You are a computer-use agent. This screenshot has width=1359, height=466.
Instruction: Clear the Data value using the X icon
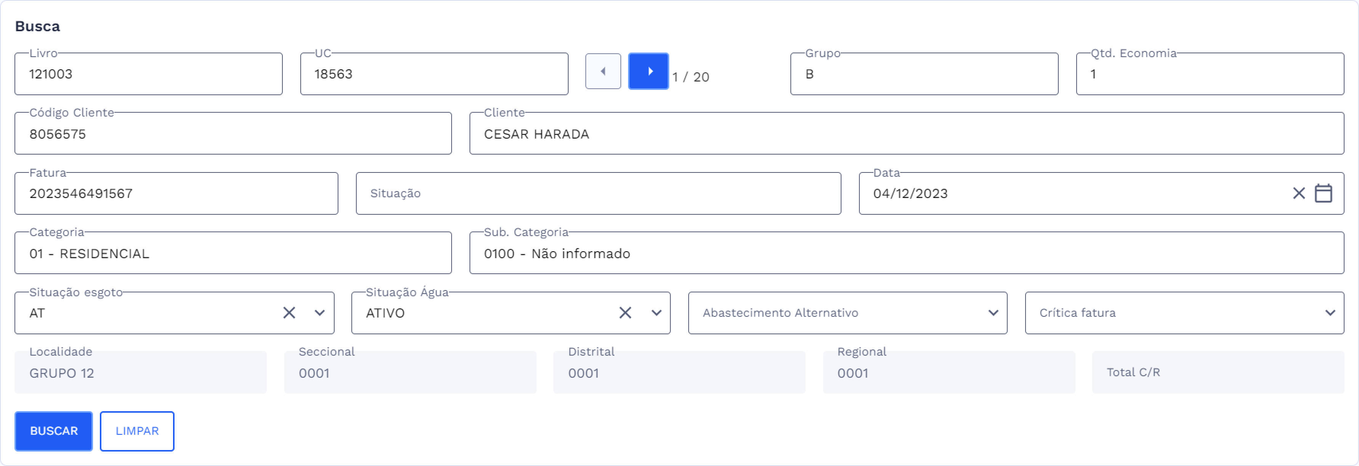pos(1299,193)
